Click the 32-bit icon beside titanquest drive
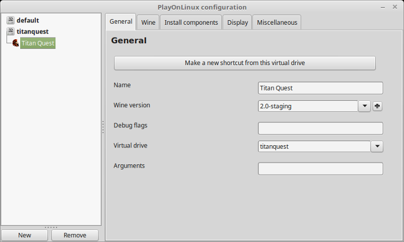The height and width of the screenshot is (242, 404). point(10,31)
